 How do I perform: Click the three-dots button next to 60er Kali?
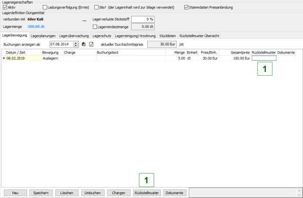84,20
